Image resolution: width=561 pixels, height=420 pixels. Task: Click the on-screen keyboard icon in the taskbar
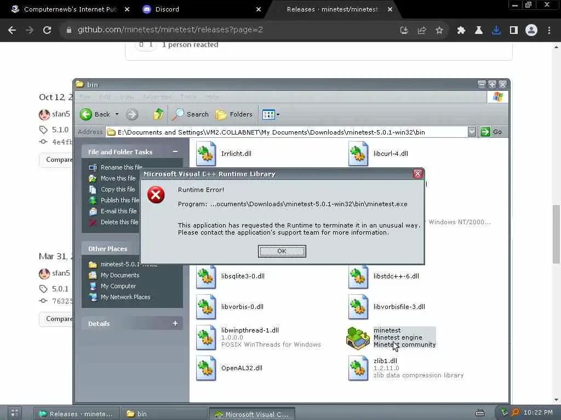480,413
